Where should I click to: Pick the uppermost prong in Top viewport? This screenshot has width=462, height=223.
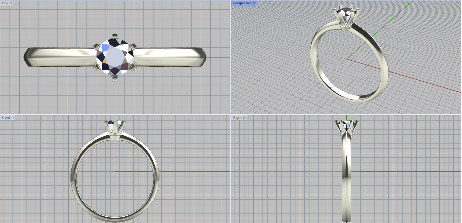point(115,36)
